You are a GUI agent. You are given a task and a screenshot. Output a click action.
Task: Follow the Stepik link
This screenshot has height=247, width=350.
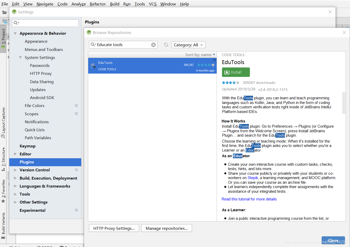tap(253, 178)
